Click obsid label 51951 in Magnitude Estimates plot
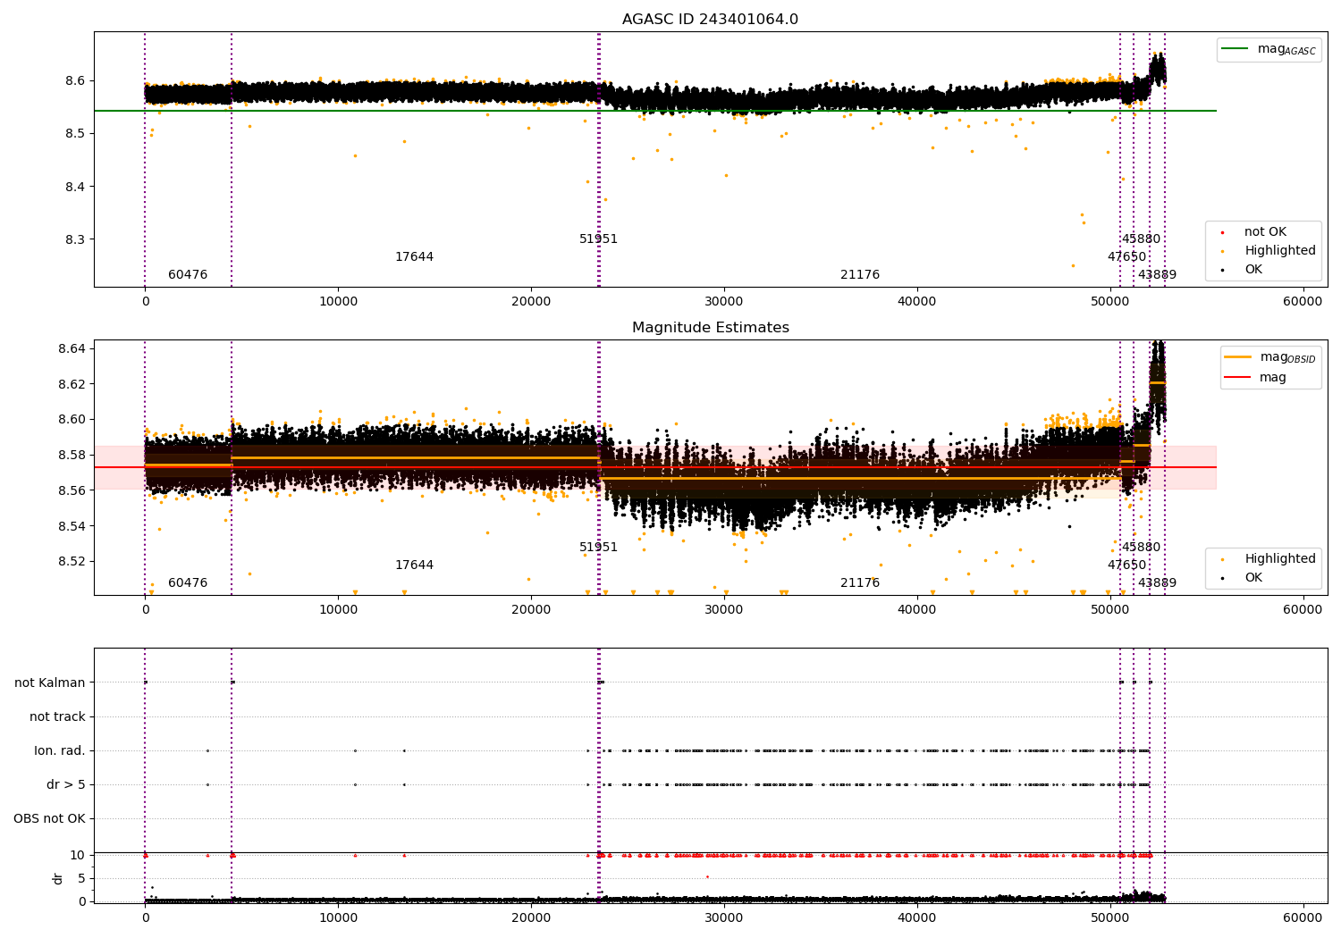 tap(598, 548)
